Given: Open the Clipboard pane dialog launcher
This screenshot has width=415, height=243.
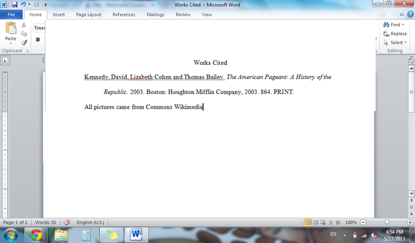Looking at the screenshot, I should (x=27, y=51).
